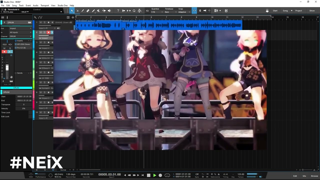The width and height of the screenshot is (320, 180).
Task: Open the track list hamburger icon
Action: click(x=2, y=17)
